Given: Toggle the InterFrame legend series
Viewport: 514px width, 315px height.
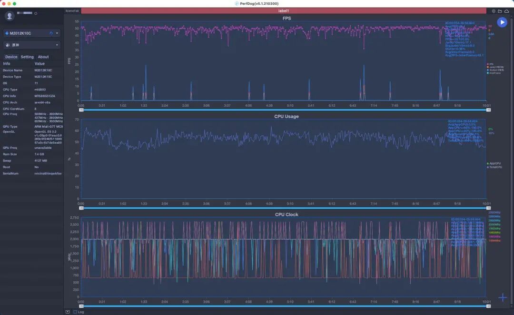Looking at the screenshot, I should click(494, 73).
